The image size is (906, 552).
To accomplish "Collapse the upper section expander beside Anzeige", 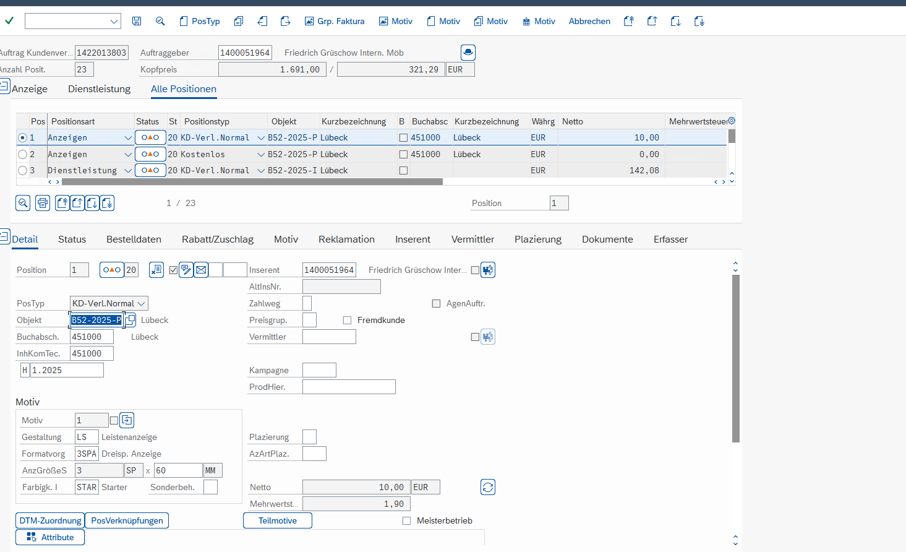I will (5, 85).
